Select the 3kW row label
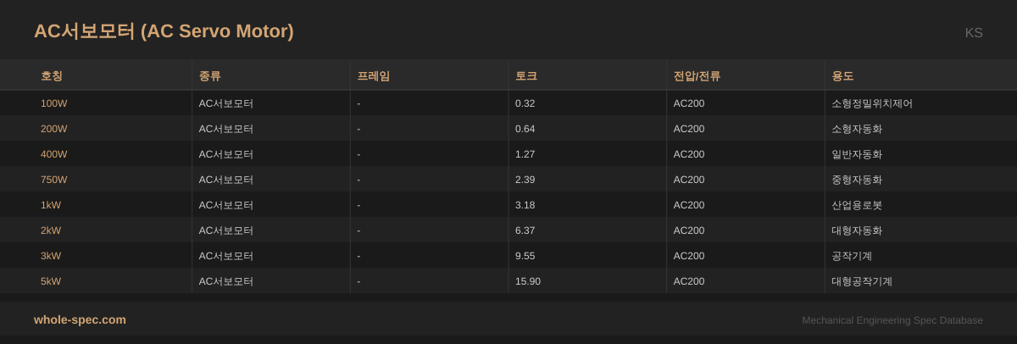The image size is (1017, 344). 51,256
